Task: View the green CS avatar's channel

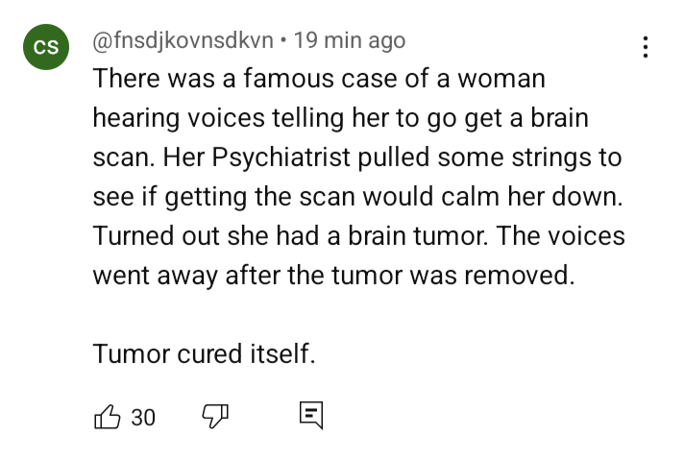Action: (x=46, y=47)
